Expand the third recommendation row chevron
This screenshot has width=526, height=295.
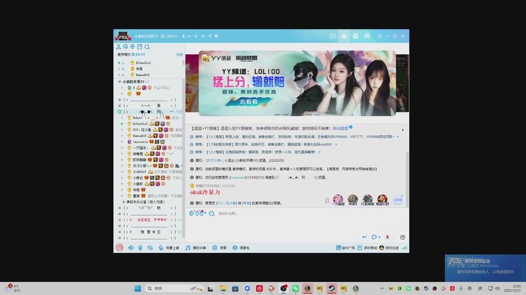pyautogui.click(x=320, y=152)
